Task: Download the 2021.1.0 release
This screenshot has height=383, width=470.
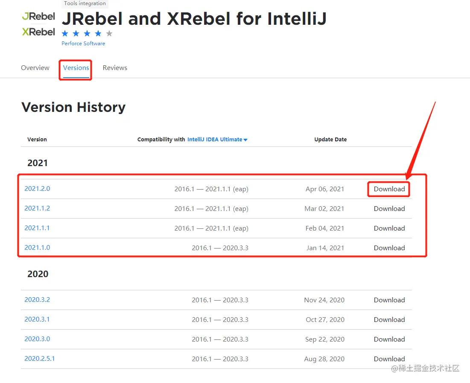Action: click(x=389, y=248)
